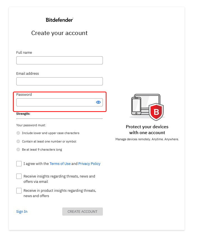The height and width of the screenshot is (238, 201).
Task: Click 'Your password must:' text
Action: (31, 125)
